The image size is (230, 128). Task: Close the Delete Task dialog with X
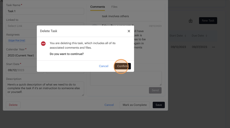(x=129, y=31)
